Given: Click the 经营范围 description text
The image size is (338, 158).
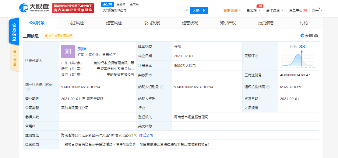Looking at the screenshot, I should click(135, 144).
